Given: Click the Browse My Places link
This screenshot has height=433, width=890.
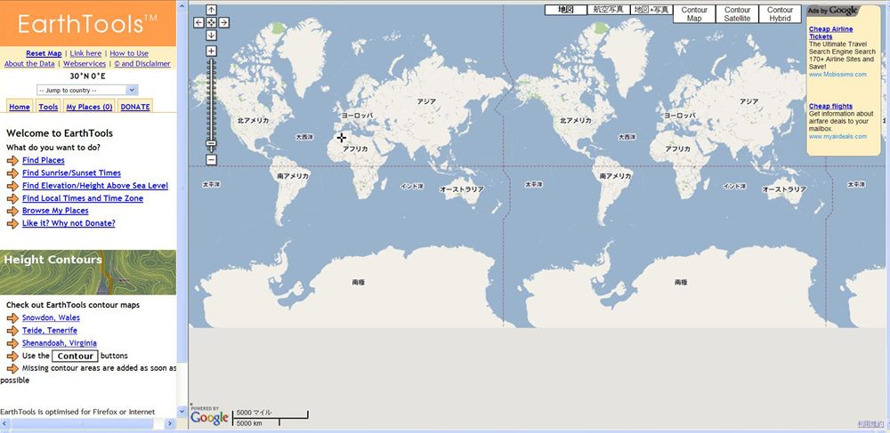Looking at the screenshot, I should 55,211.
